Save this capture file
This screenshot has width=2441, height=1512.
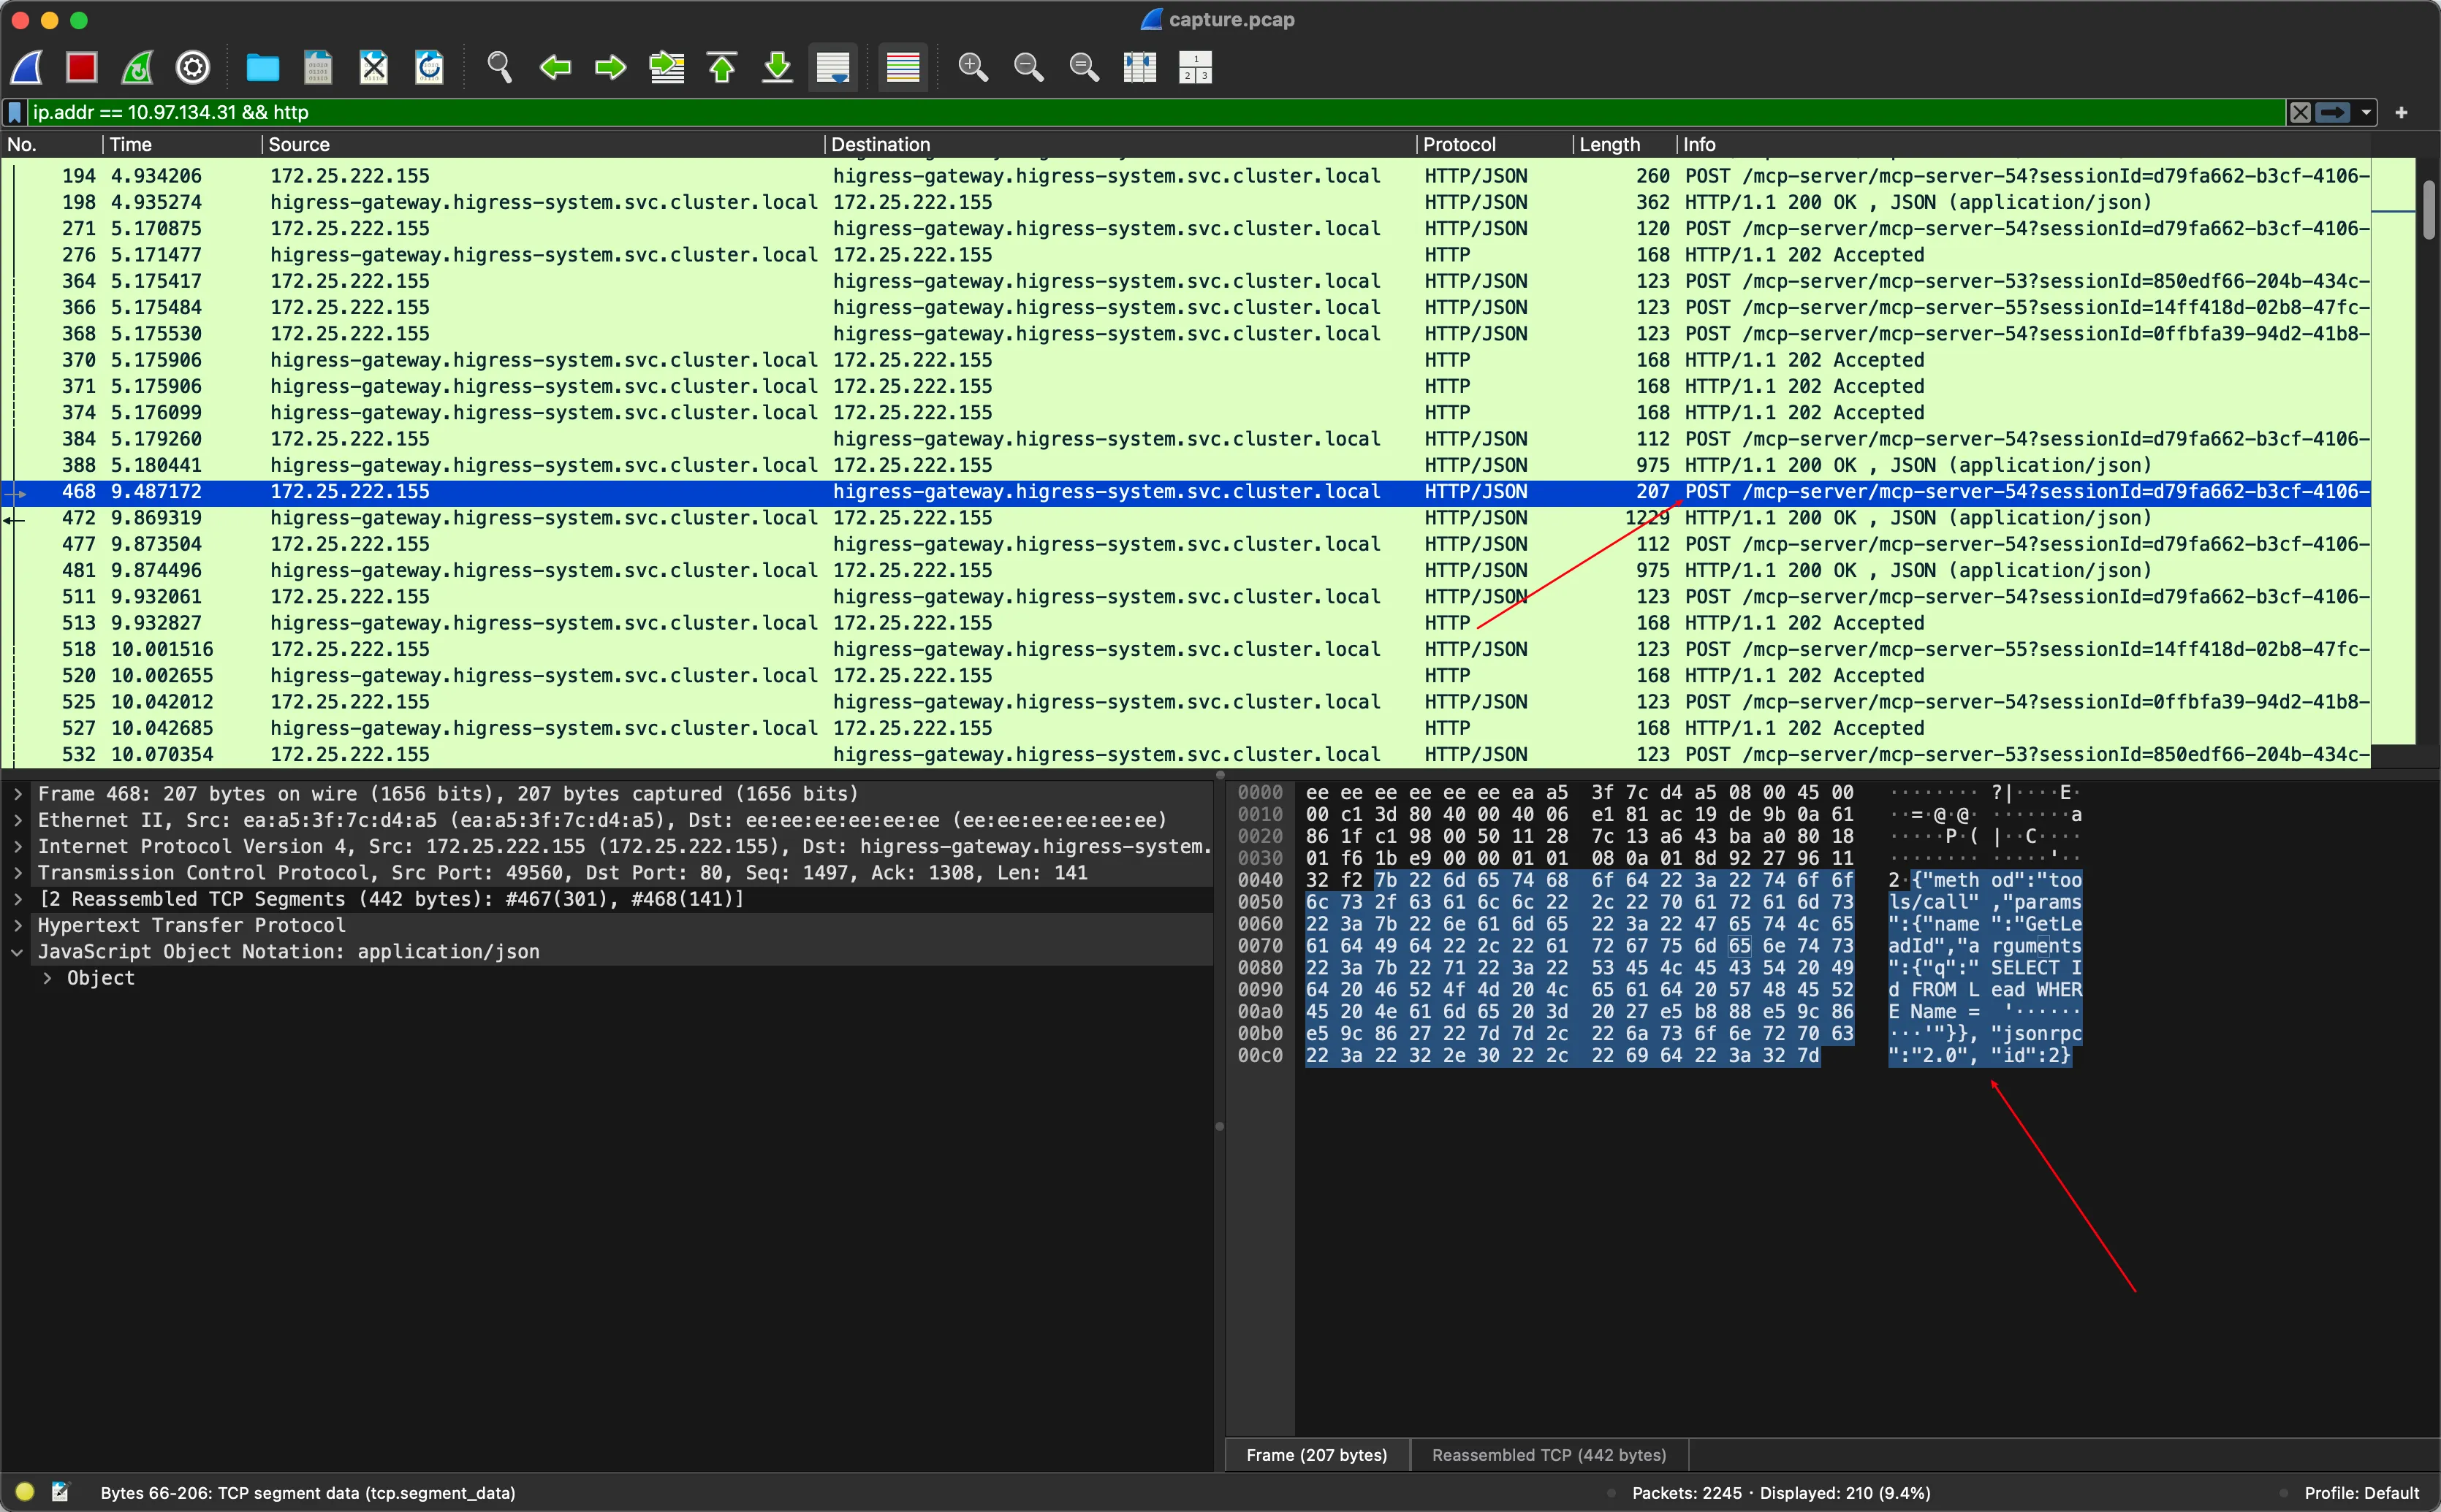point(318,67)
